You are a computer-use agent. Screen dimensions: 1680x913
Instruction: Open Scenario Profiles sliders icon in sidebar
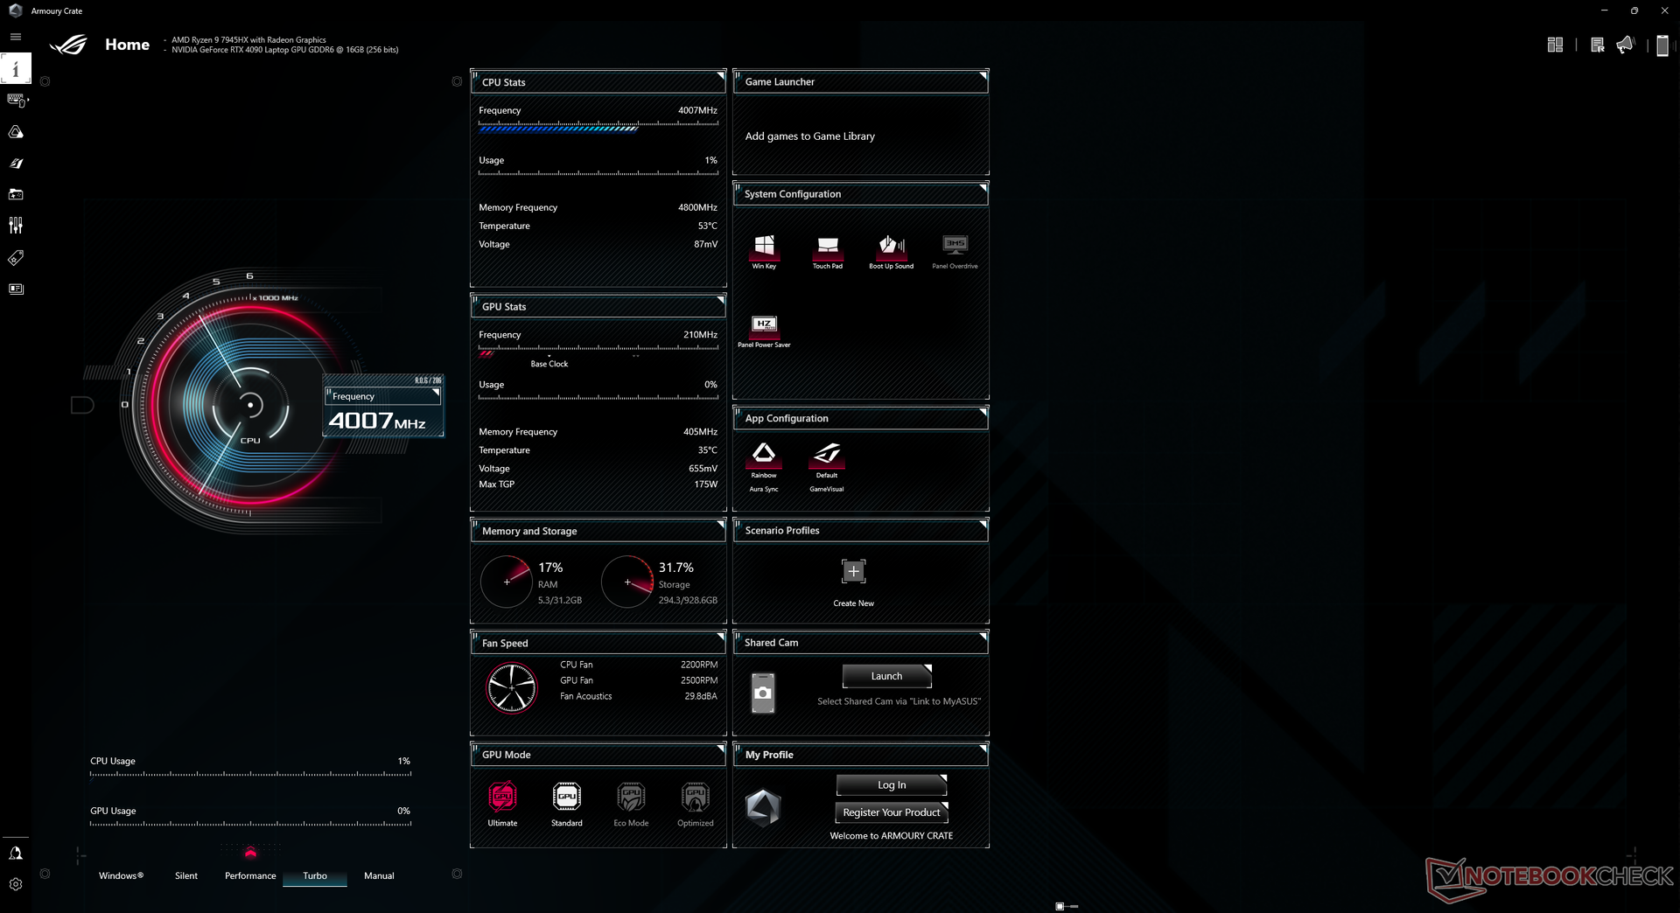click(16, 226)
